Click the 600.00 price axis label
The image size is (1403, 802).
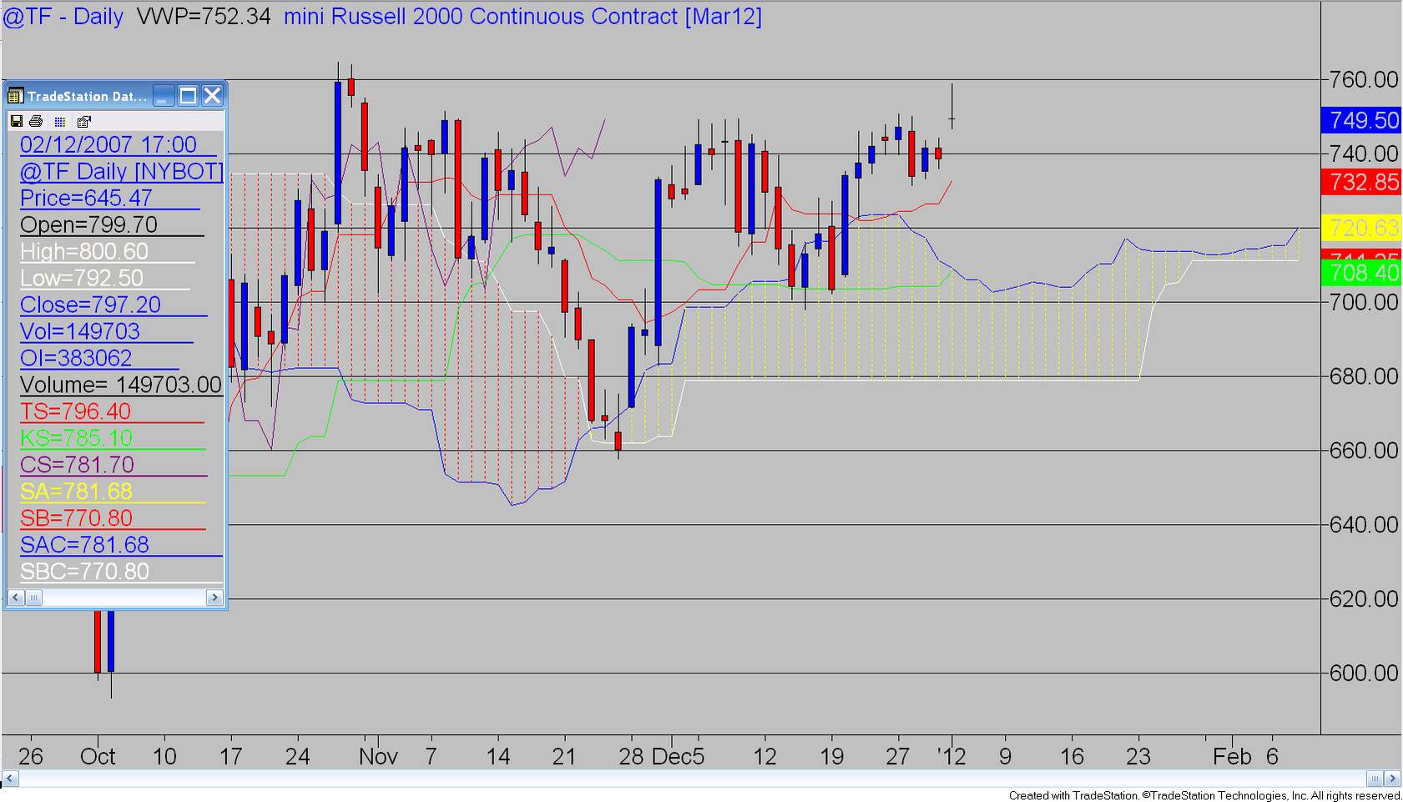point(1364,673)
